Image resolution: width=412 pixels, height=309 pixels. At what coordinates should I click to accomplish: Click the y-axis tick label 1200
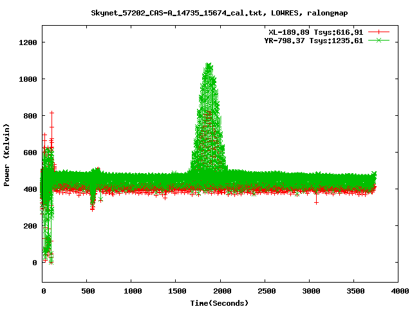pyautogui.click(x=28, y=42)
